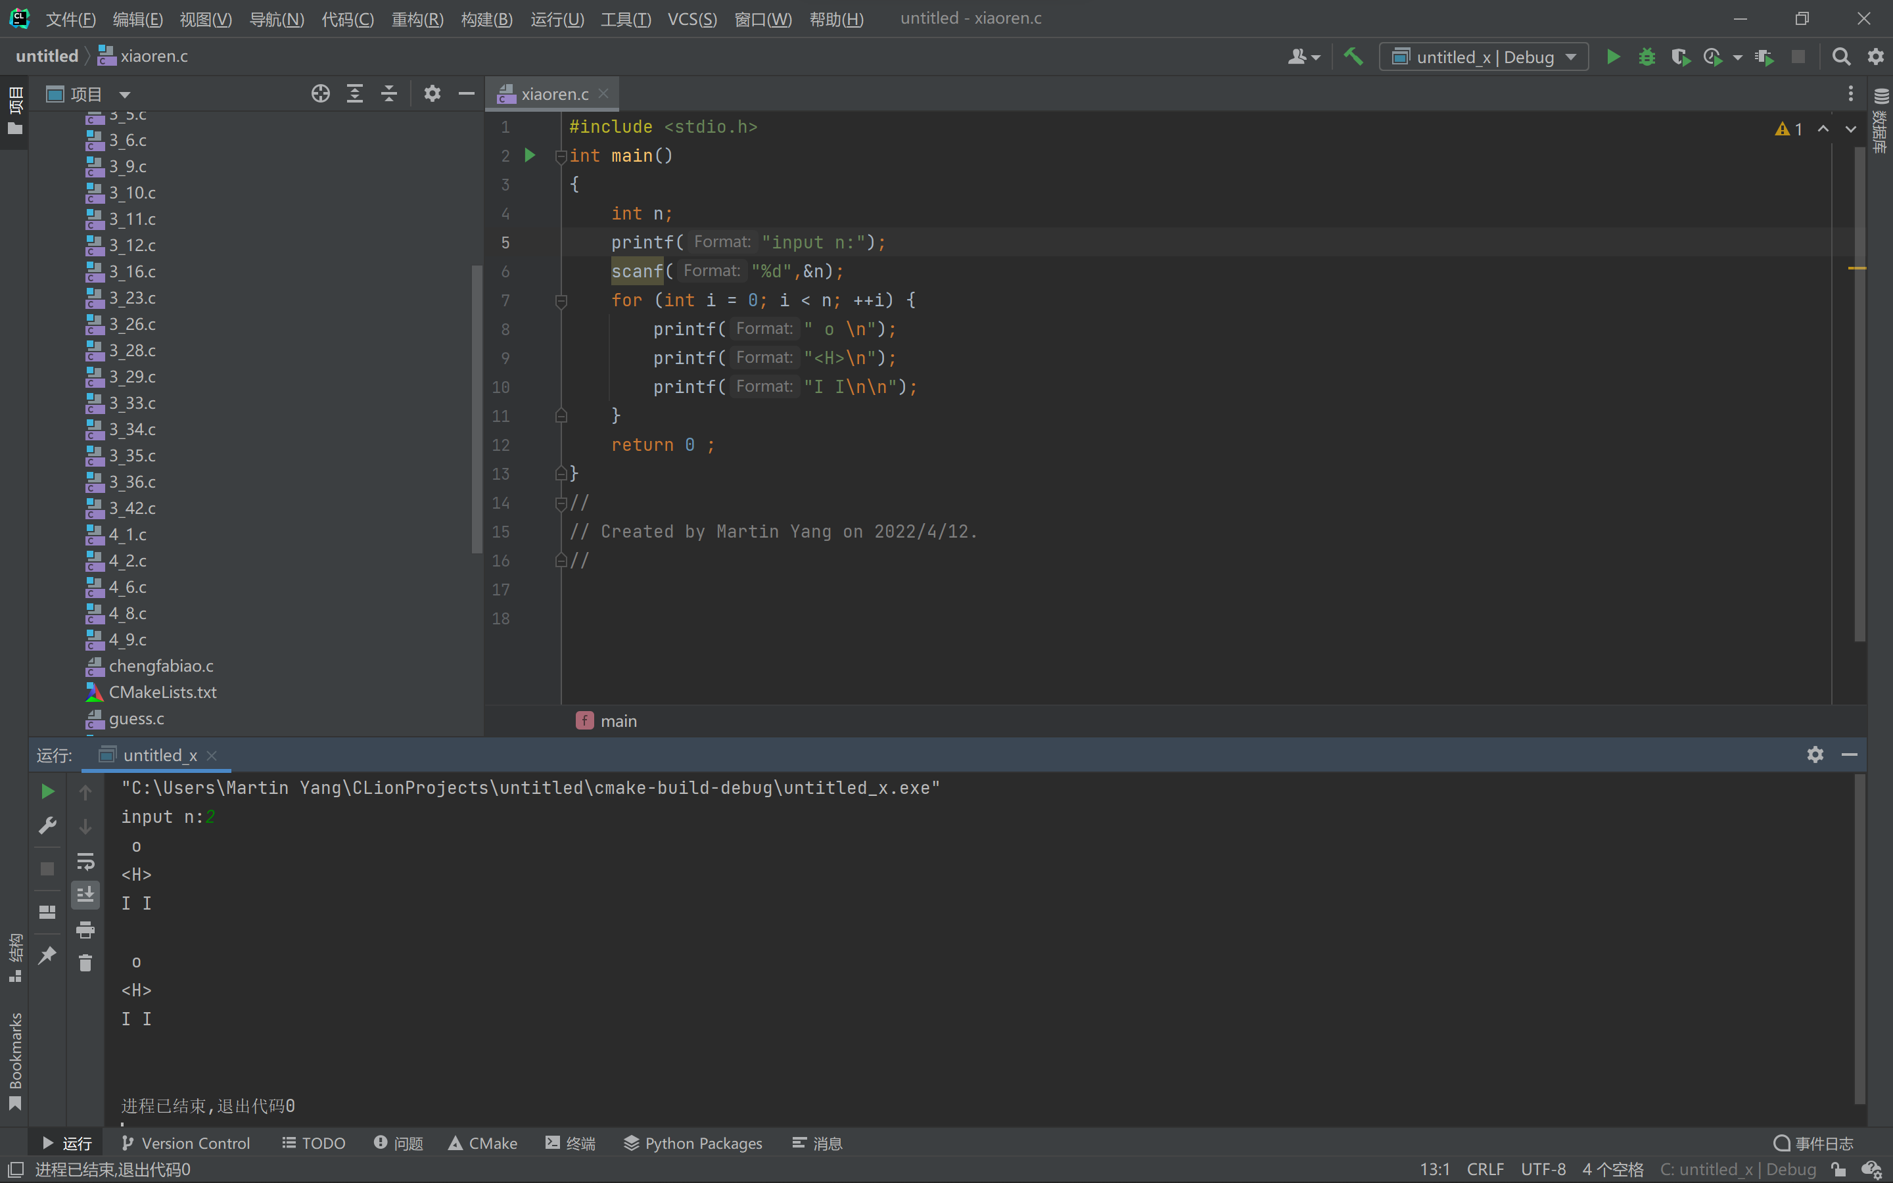Switch to the CMake tool tab
Screen dimensions: 1893x1183
pyautogui.click(x=482, y=1143)
